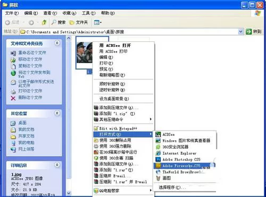Open with 360安全浏览器
Screen dimensions: 266x197
[185, 147]
